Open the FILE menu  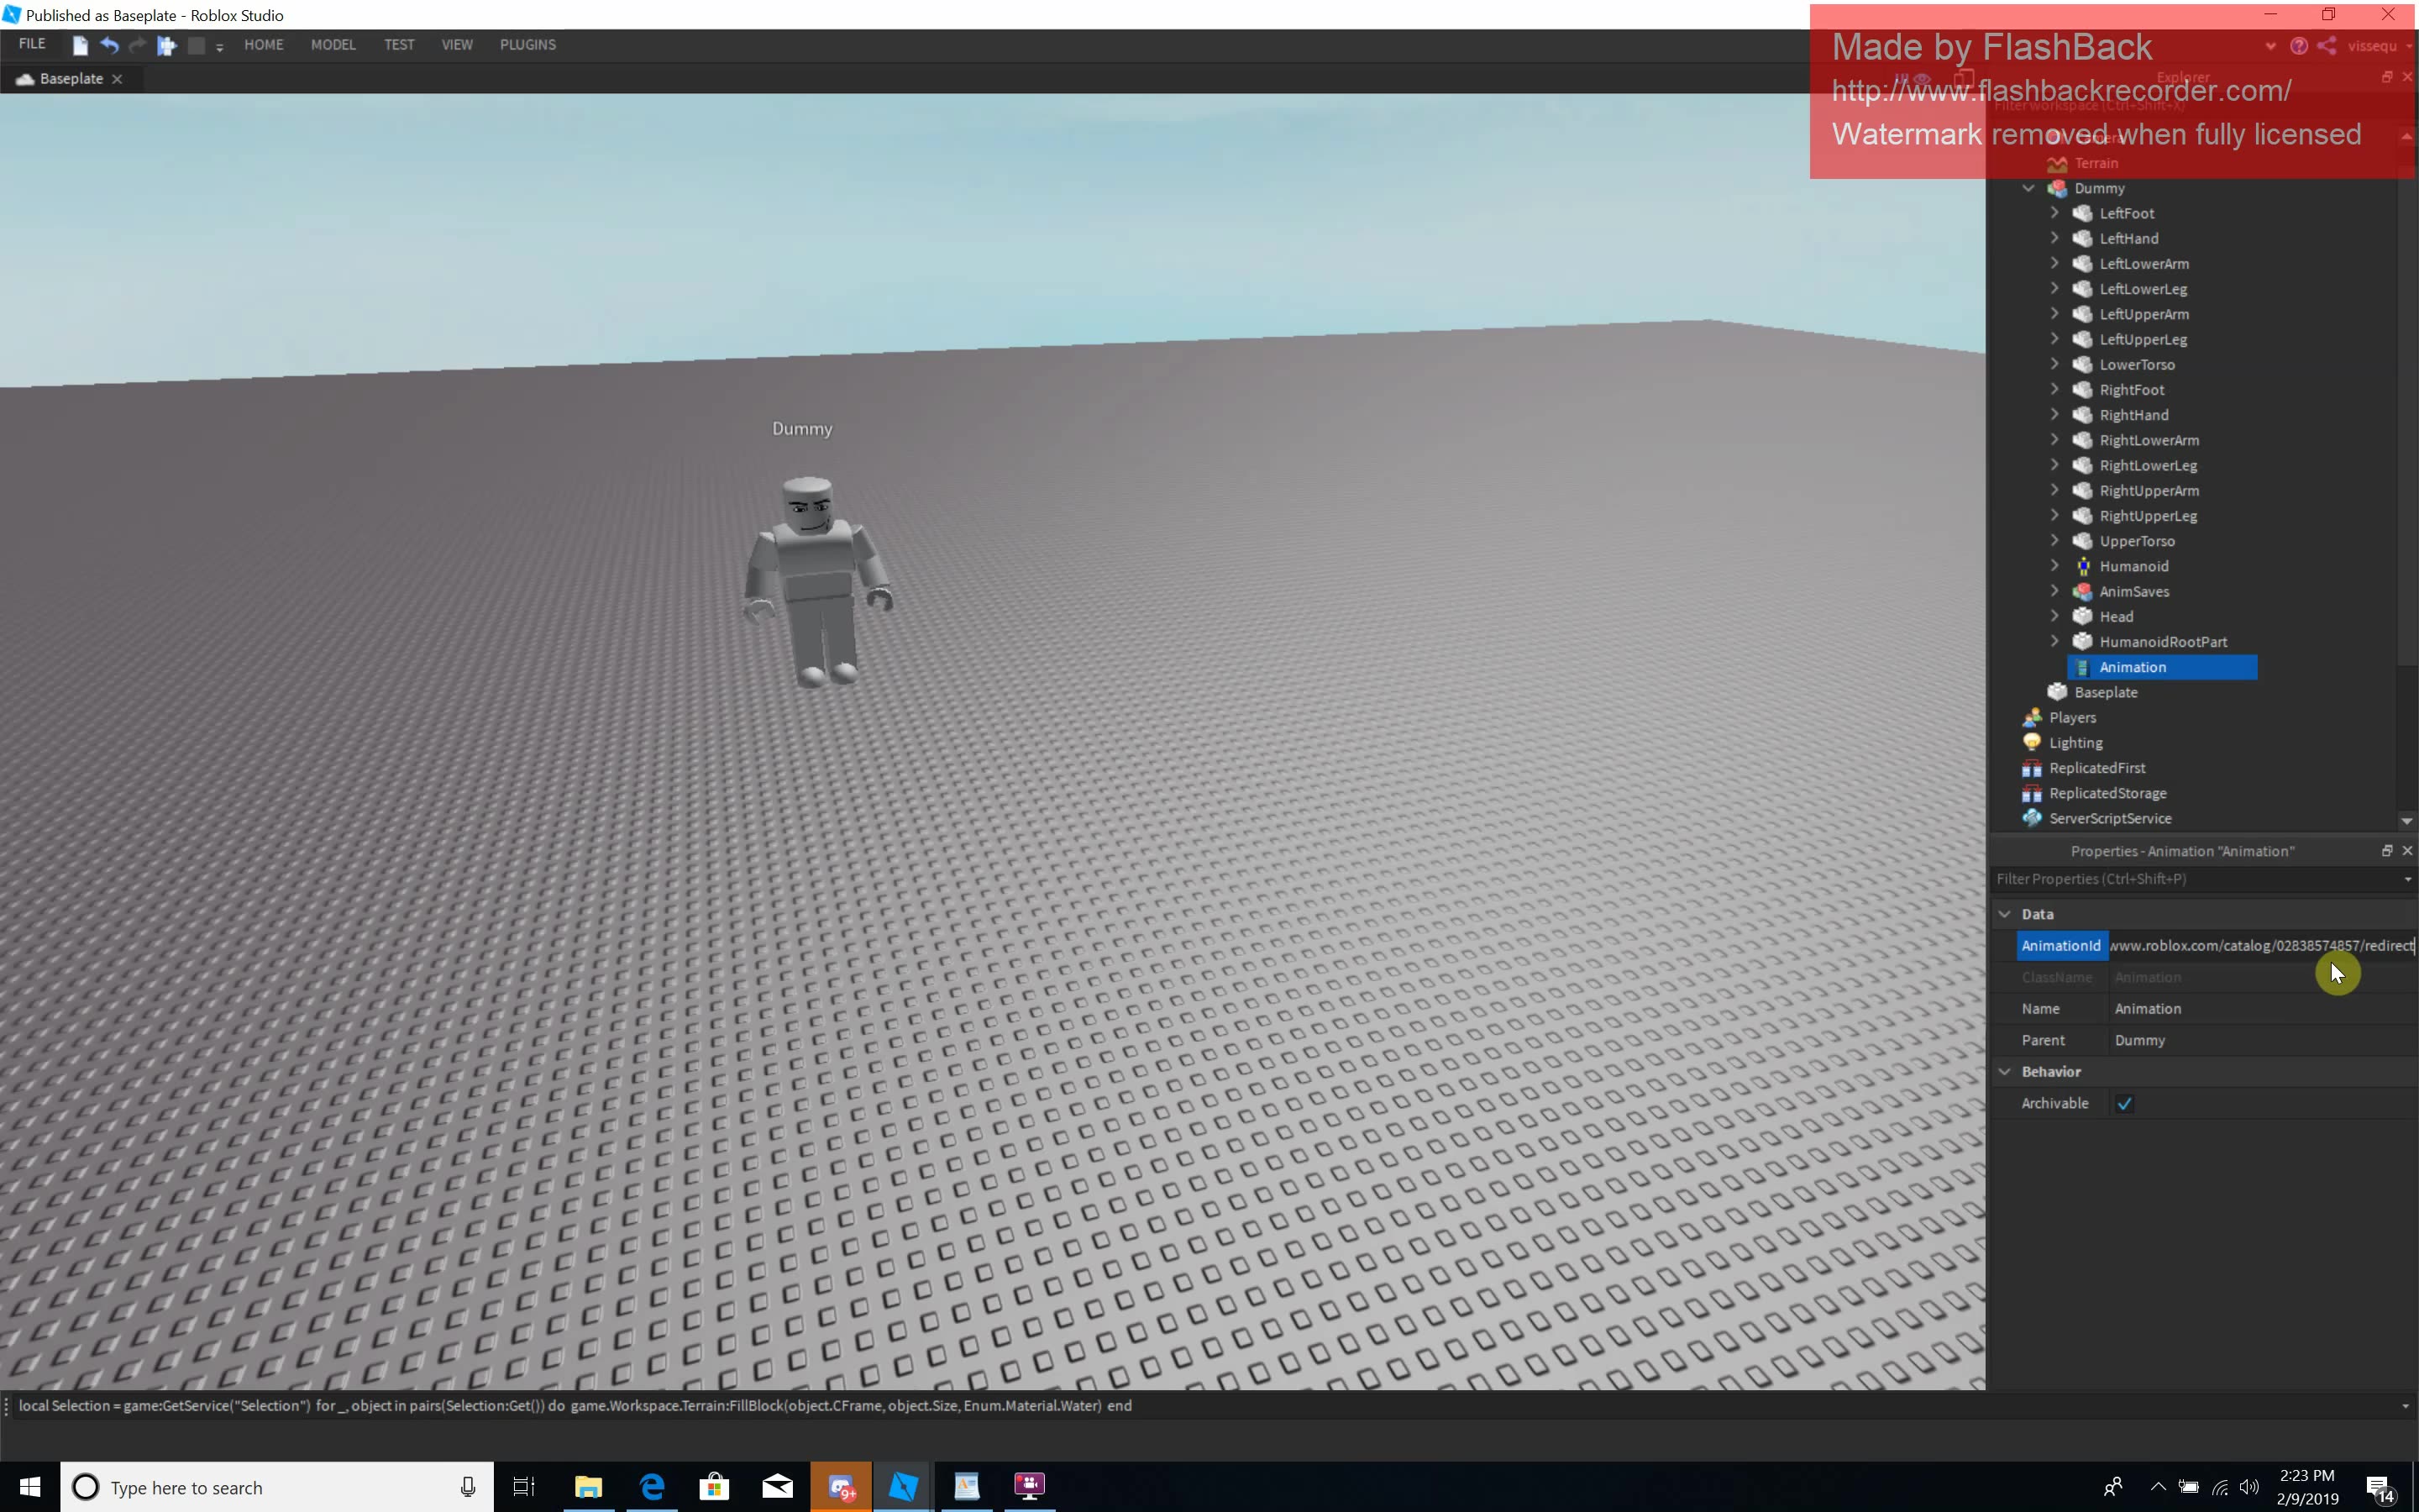tap(32, 44)
